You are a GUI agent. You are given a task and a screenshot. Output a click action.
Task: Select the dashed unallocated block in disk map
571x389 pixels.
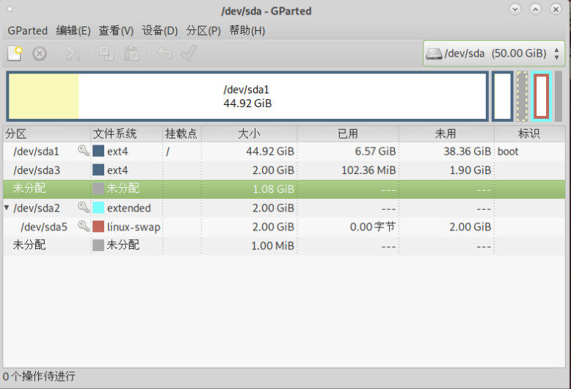tap(522, 97)
